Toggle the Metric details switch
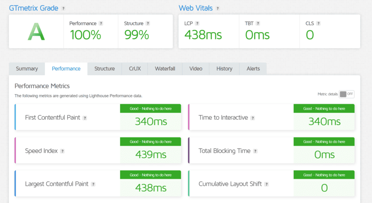The image size is (372, 203). point(347,94)
